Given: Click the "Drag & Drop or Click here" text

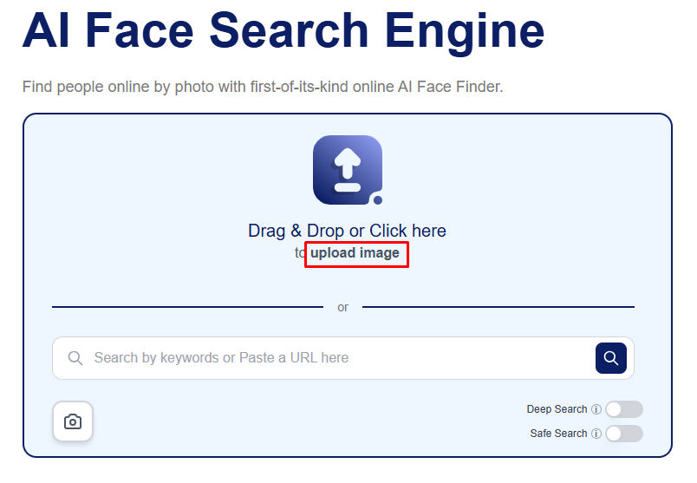Looking at the screenshot, I should 347,231.
